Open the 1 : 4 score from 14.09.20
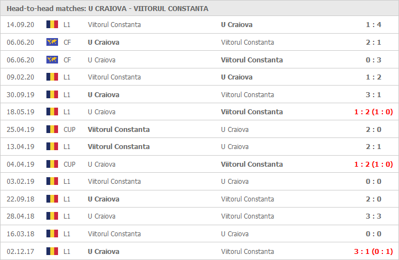399x260 pixels. 374,25
